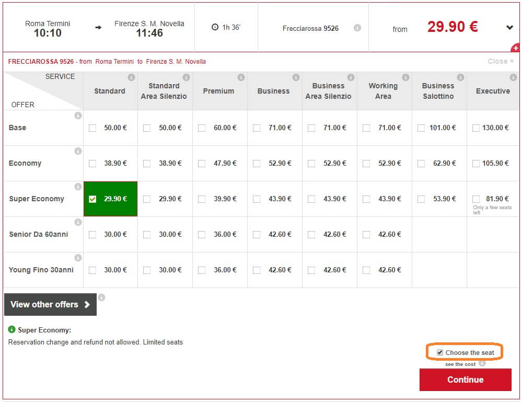Select Super Economy Premium 39.90 € checkbox
Screen dimensions: 522x402
tap(202, 199)
